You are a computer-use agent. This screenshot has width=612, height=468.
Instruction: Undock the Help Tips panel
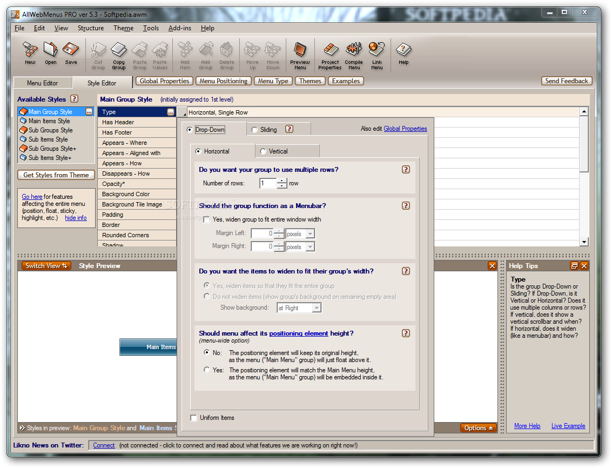click(574, 266)
